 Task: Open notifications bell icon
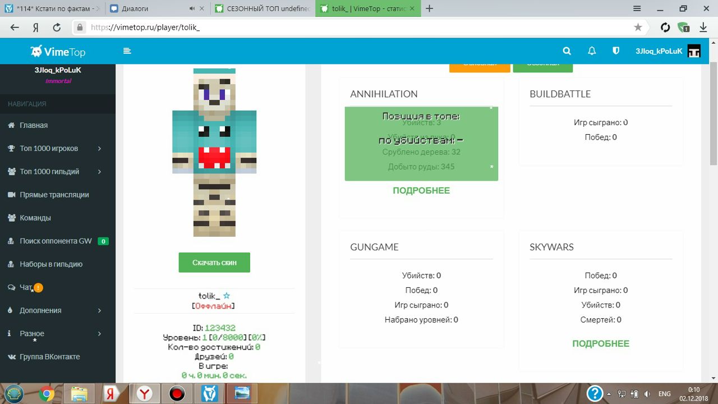click(591, 51)
